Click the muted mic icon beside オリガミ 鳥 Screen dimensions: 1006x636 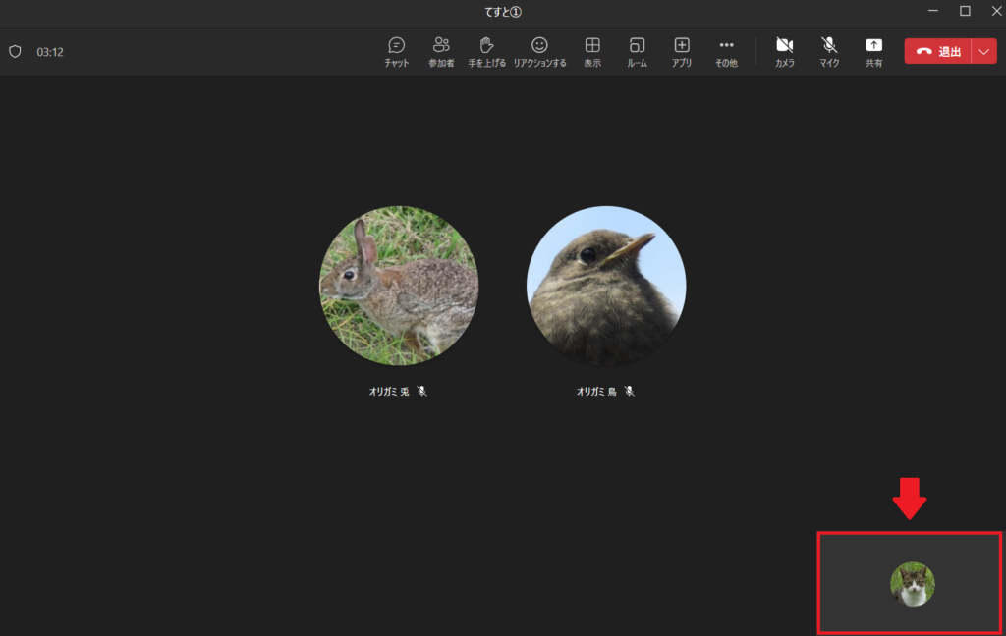point(630,391)
